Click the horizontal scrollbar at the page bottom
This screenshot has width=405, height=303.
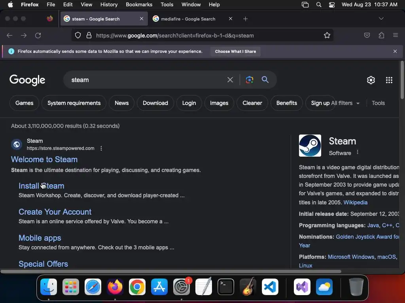coord(171,271)
